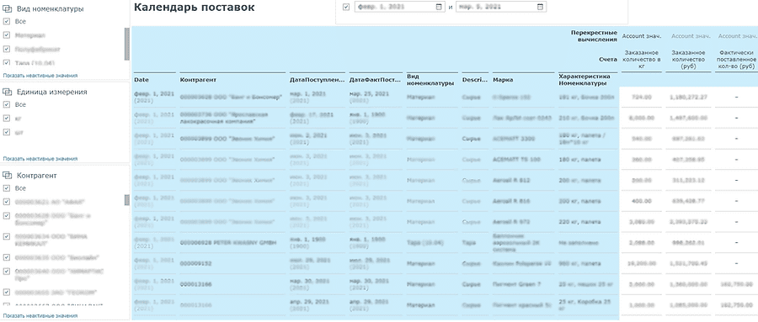This screenshot has width=758, height=322.
Task: Click the Вид номенклатуры filter panel icon
Action: (8, 8)
